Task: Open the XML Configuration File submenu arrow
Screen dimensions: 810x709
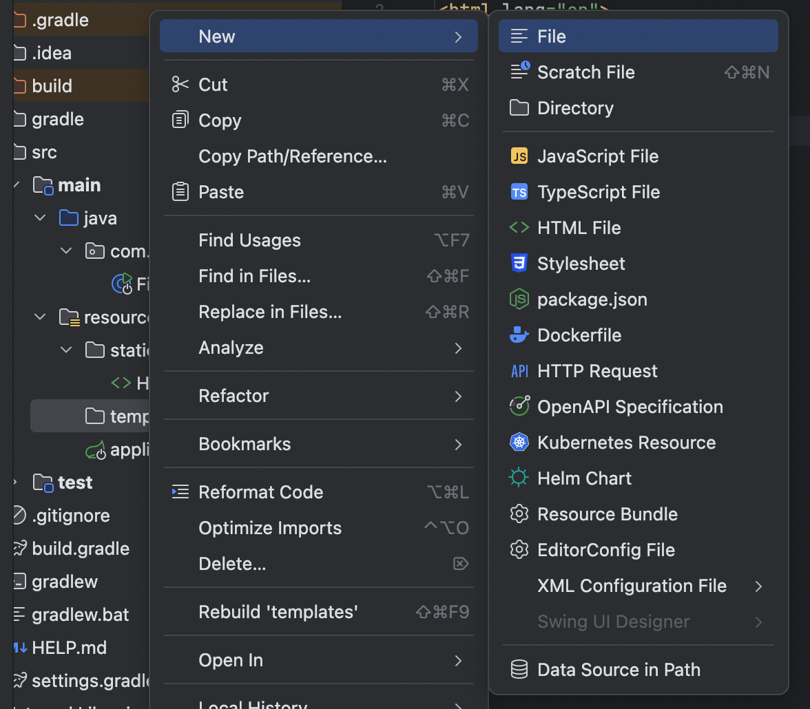Action: [758, 586]
